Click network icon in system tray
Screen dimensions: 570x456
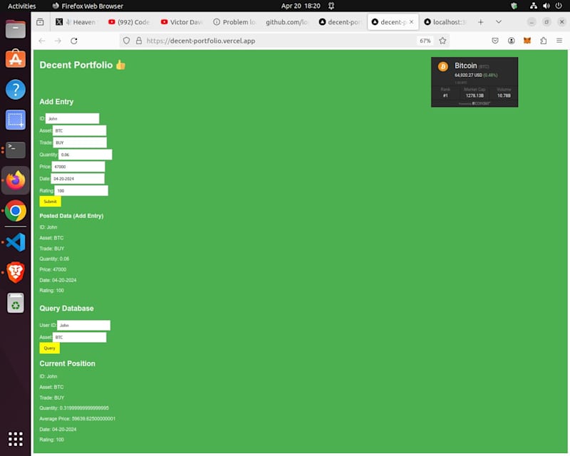[x=533, y=6]
